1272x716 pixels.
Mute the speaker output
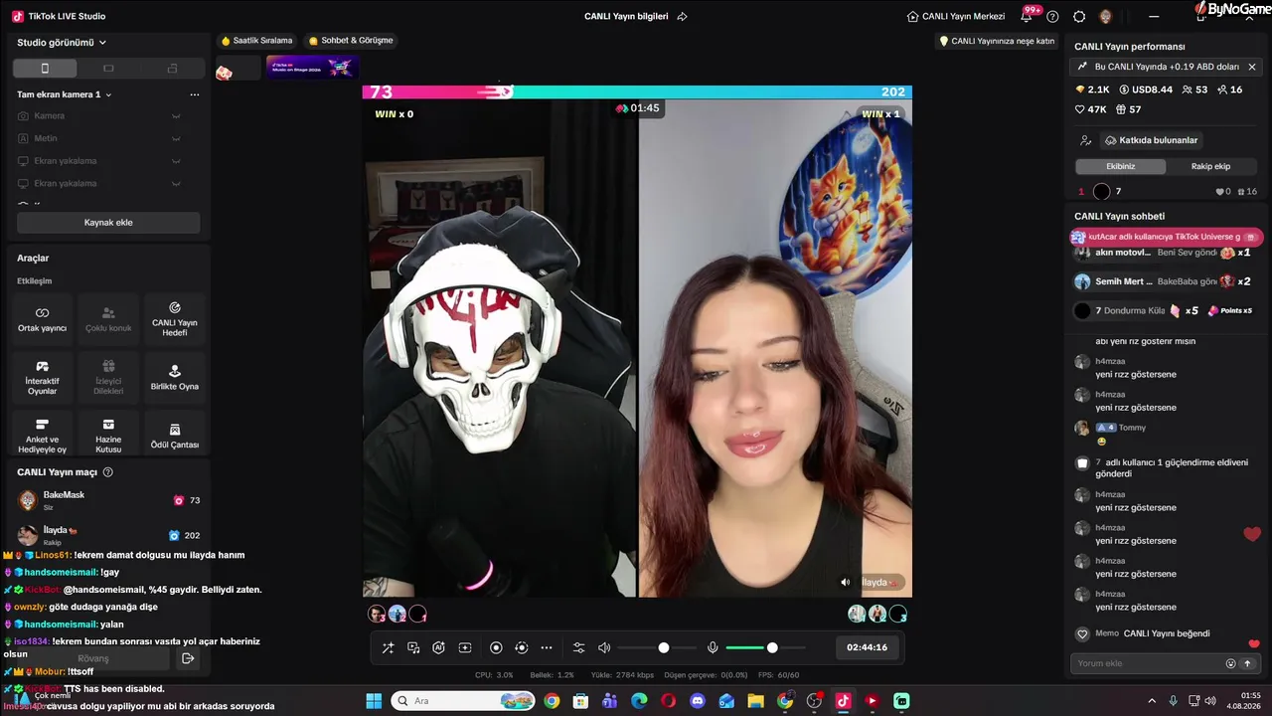click(x=604, y=647)
